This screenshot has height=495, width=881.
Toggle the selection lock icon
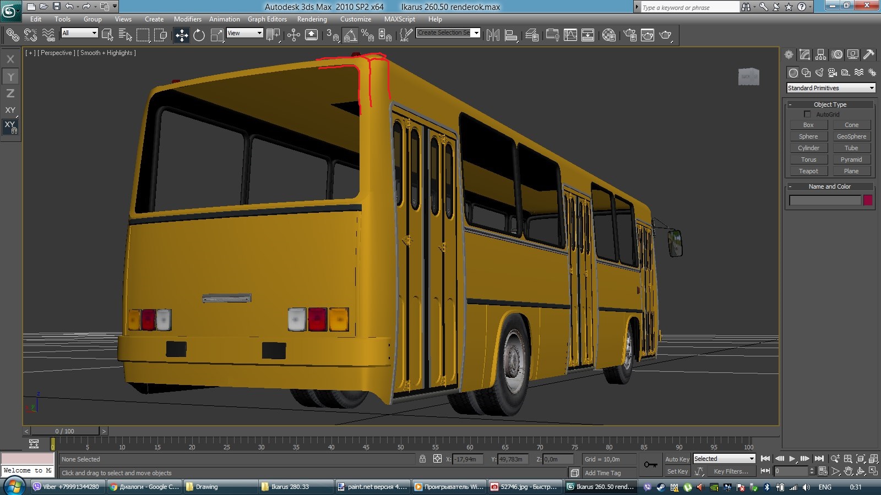pos(422,459)
